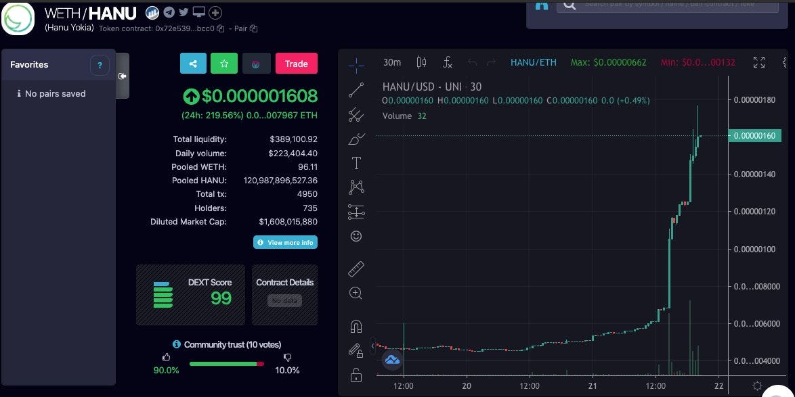
Task: Click the dark Unicorn icon button
Action: pos(257,64)
